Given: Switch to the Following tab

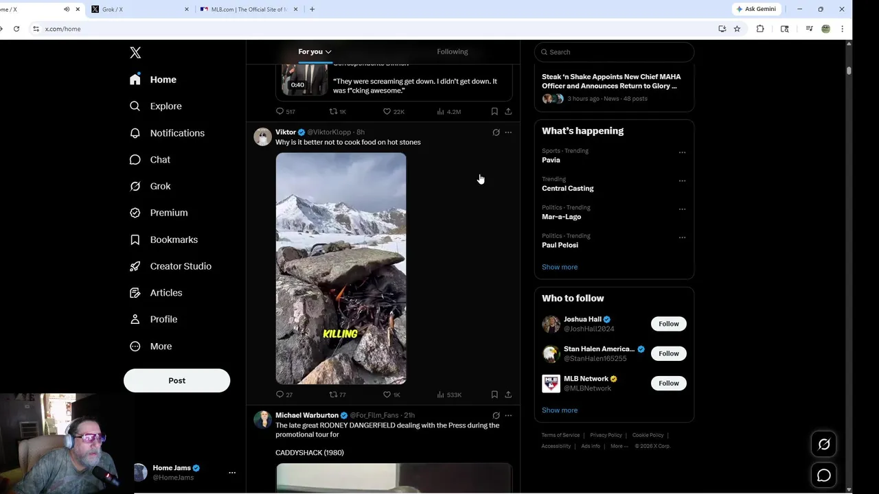Looking at the screenshot, I should click(x=452, y=51).
